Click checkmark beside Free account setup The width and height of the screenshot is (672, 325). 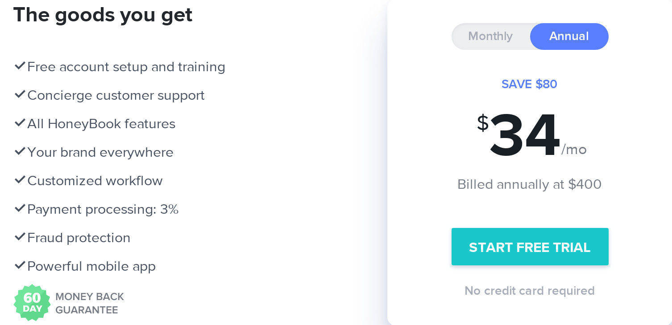point(20,66)
